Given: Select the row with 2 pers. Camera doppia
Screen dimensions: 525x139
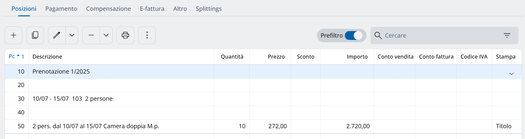Looking at the screenshot, I should pyautogui.click(x=96, y=126).
